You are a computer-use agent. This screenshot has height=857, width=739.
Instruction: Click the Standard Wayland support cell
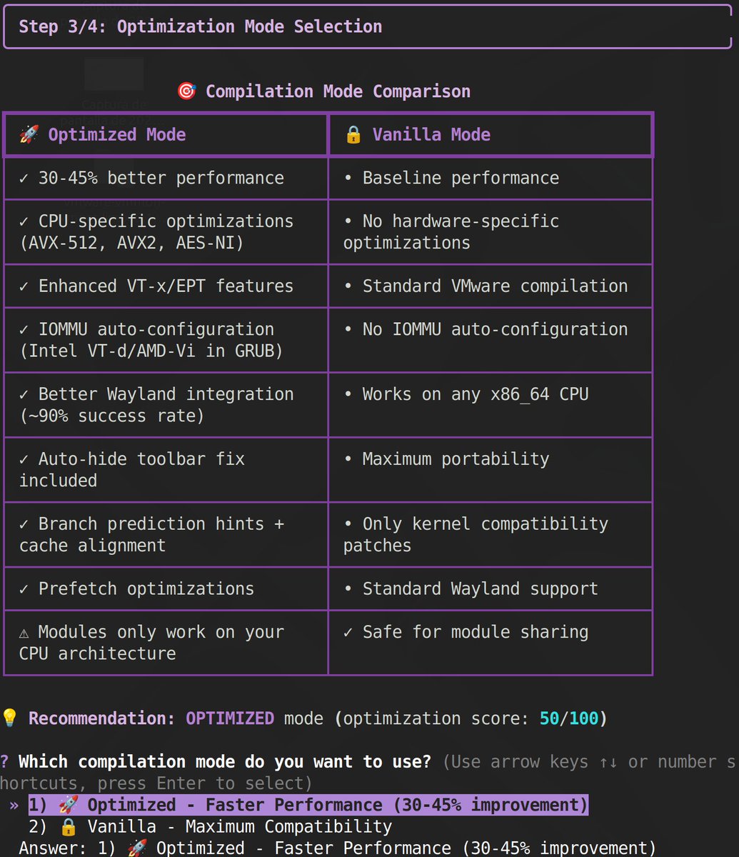pos(491,588)
